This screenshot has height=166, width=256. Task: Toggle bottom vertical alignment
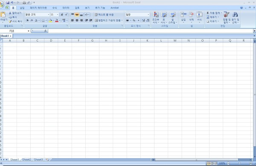(81, 14)
